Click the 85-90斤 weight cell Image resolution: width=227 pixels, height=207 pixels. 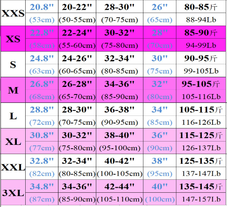coord(201,32)
